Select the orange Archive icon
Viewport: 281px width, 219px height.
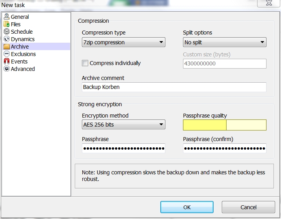coord(7,46)
